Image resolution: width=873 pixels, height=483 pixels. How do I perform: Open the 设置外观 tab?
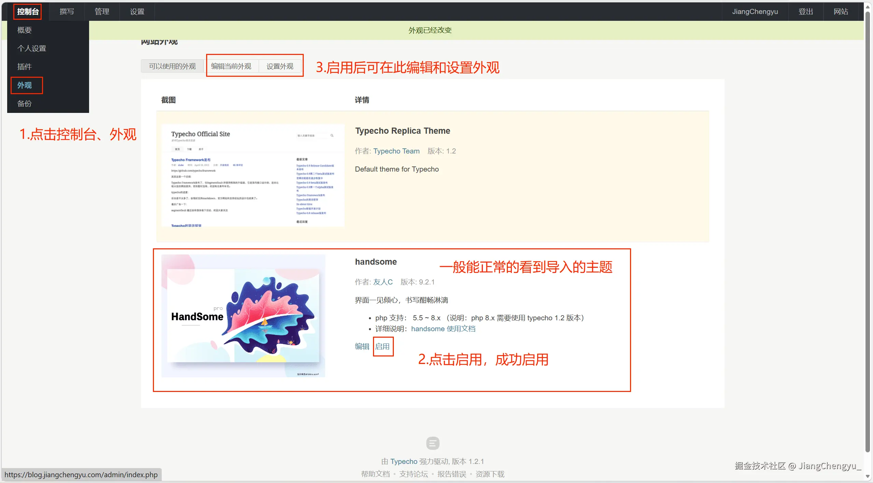click(x=280, y=66)
